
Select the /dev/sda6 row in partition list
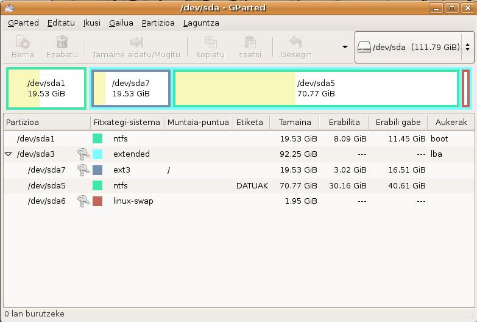(x=239, y=201)
